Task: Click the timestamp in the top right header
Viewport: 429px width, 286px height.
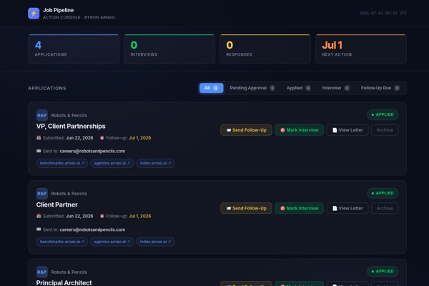Action: [x=383, y=13]
